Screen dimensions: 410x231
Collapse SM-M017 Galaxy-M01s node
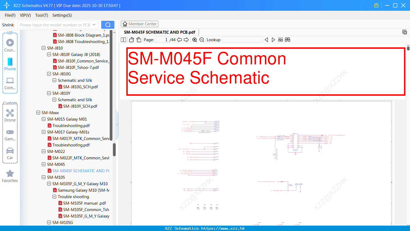click(x=44, y=132)
